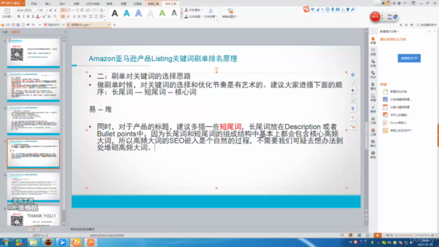Click the blue open cloud document button
Screen dimensions: 439x247
pyautogui.click(x=409, y=58)
